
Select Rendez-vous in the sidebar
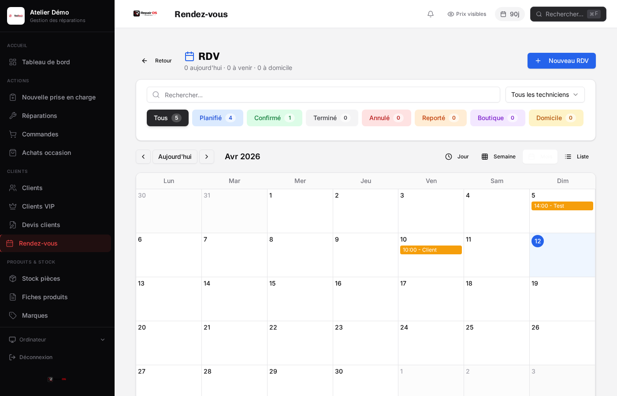click(x=56, y=243)
